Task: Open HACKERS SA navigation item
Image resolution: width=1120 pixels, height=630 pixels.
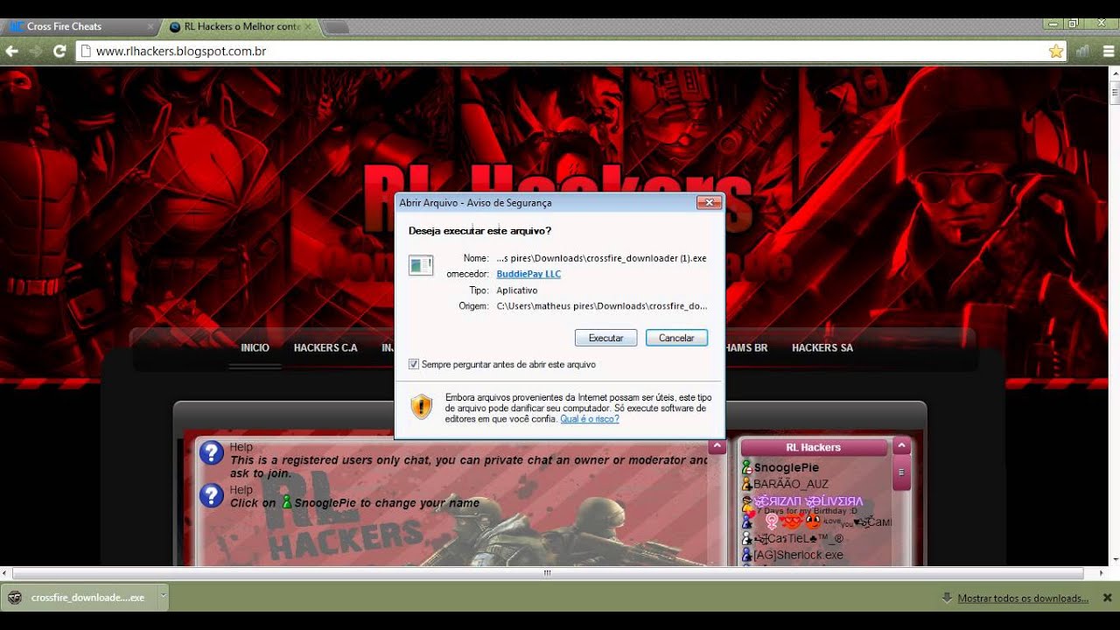Action: click(822, 347)
